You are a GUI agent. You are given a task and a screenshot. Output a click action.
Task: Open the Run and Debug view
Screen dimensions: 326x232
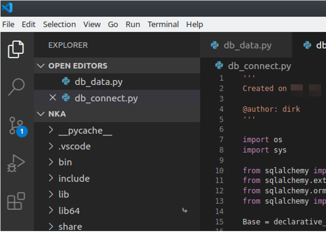(16, 163)
